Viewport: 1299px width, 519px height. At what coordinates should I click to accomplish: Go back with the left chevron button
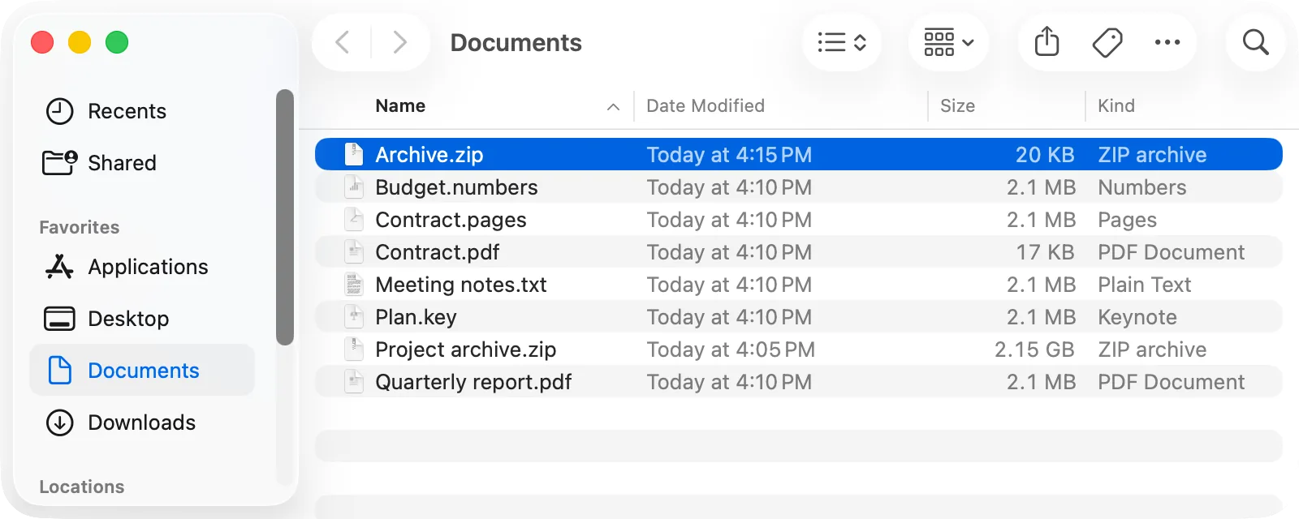343,42
